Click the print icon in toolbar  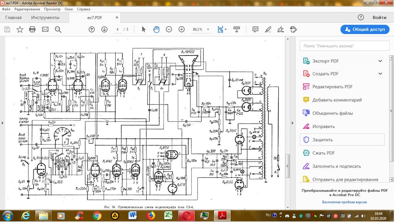pos(32,29)
